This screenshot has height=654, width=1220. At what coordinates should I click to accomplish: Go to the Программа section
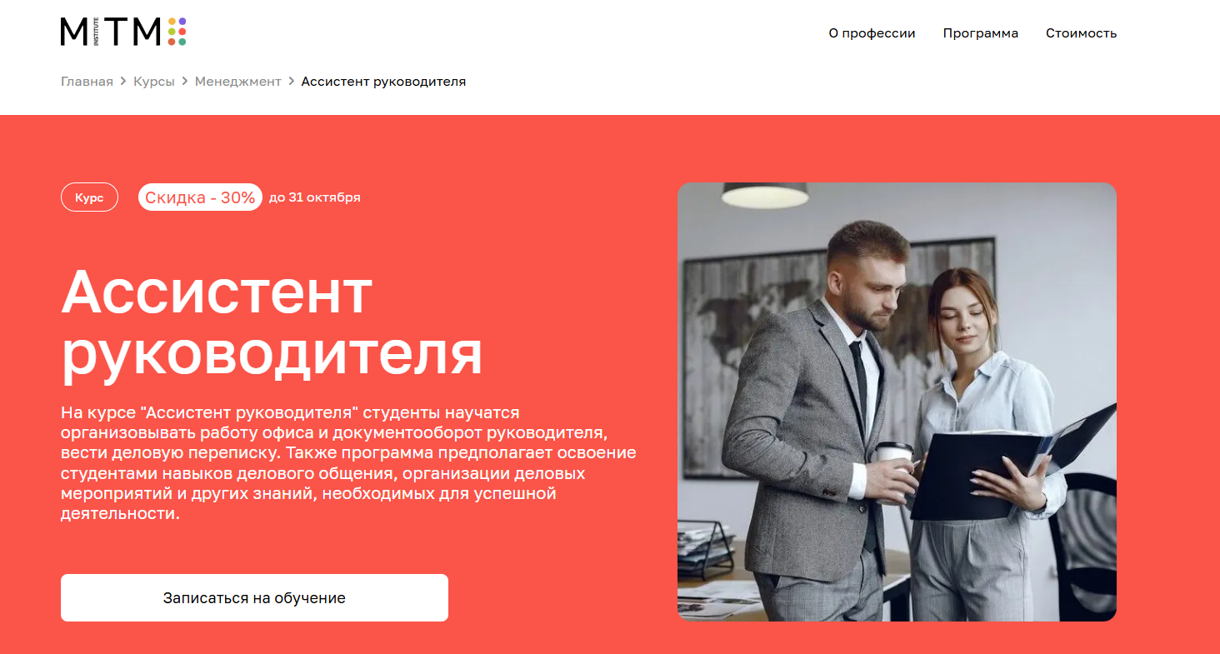pyautogui.click(x=981, y=33)
